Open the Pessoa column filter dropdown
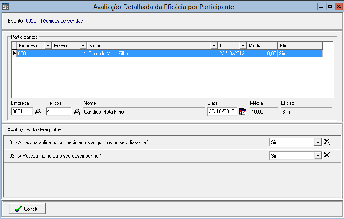The image size is (344, 219). click(83, 46)
